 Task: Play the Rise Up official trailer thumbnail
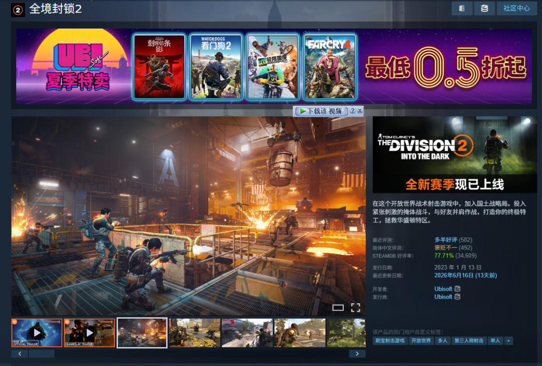(37, 333)
